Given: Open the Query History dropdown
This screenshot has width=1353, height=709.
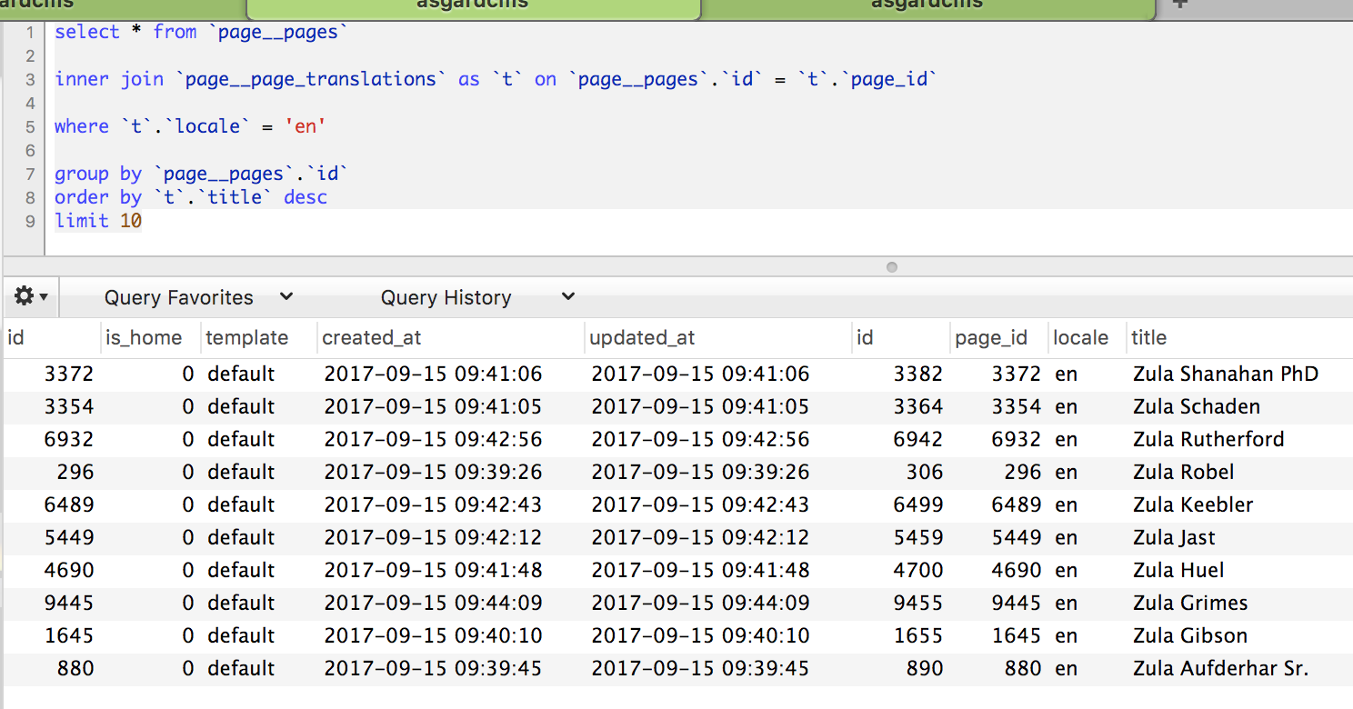Looking at the screenshot, I should [x=446, y=297].
